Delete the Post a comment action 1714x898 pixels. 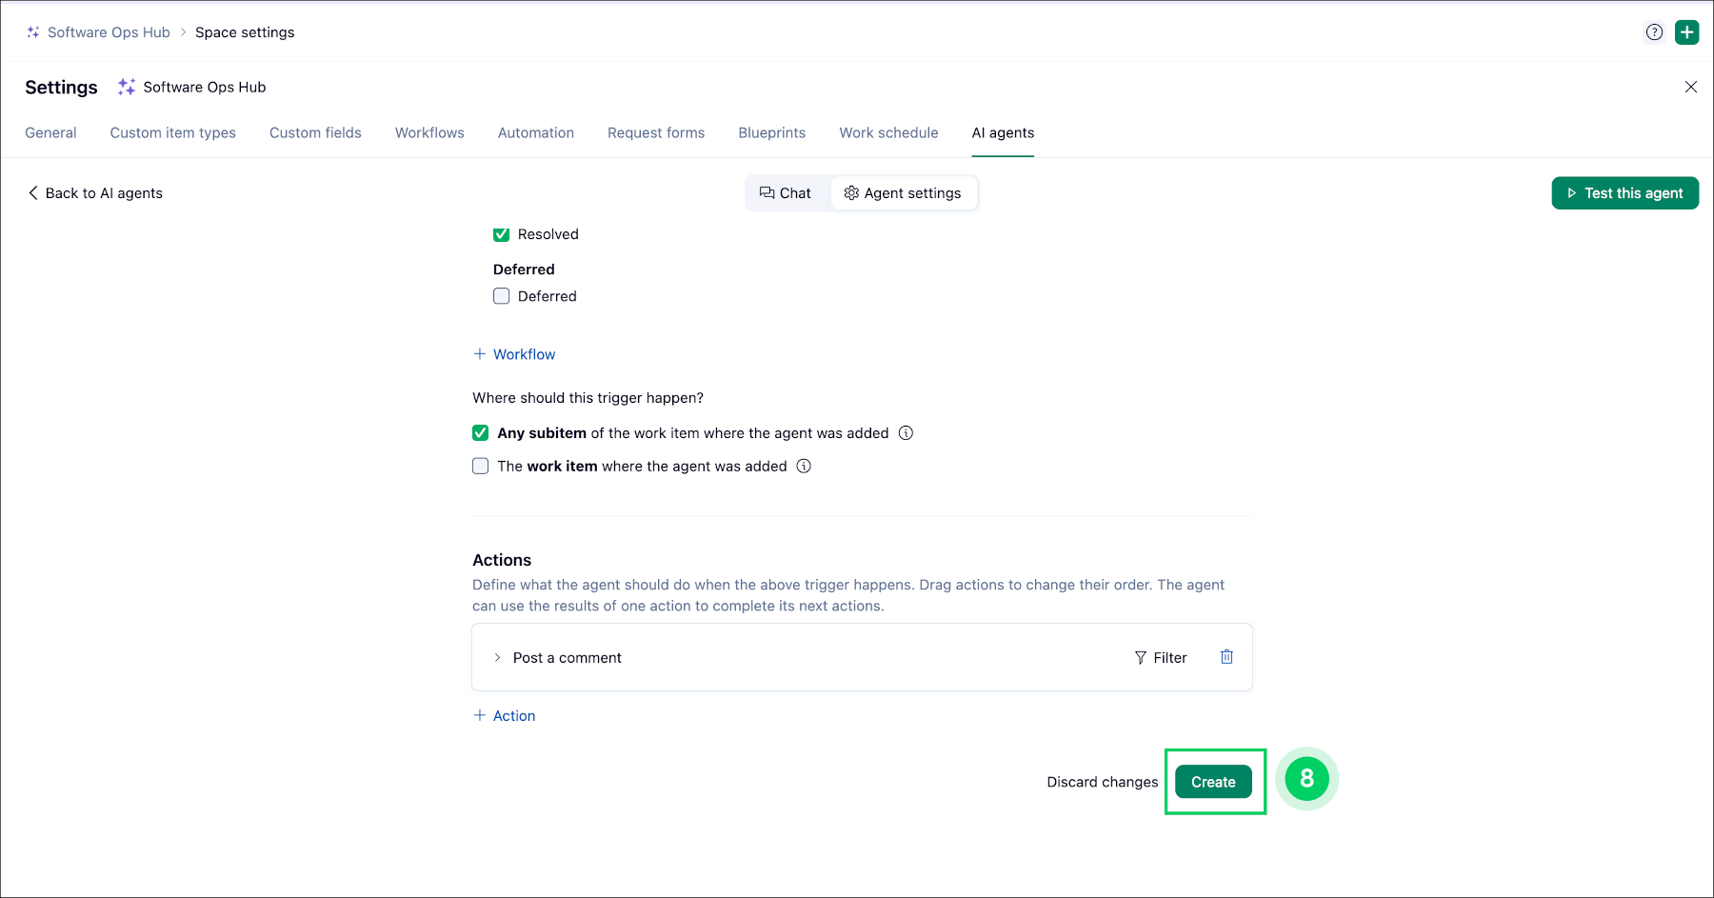pyautogui.click(x=1226, y=657)
